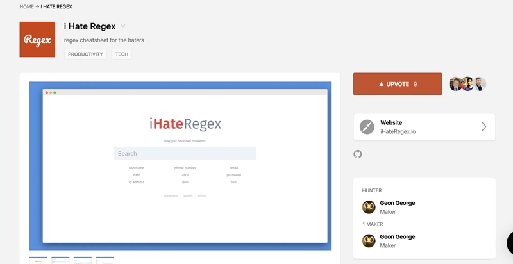The height and width of the screenshot is (264, 513).
Task: Click the iHateRegex logo in the preview
Action: click(185, 124)
